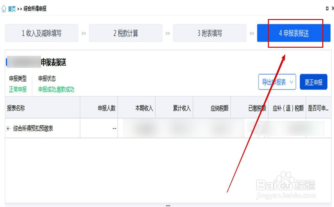Viewport: 334px width, 207px height.
Task: Click the 更正申报 blue button
Action: 314,82
